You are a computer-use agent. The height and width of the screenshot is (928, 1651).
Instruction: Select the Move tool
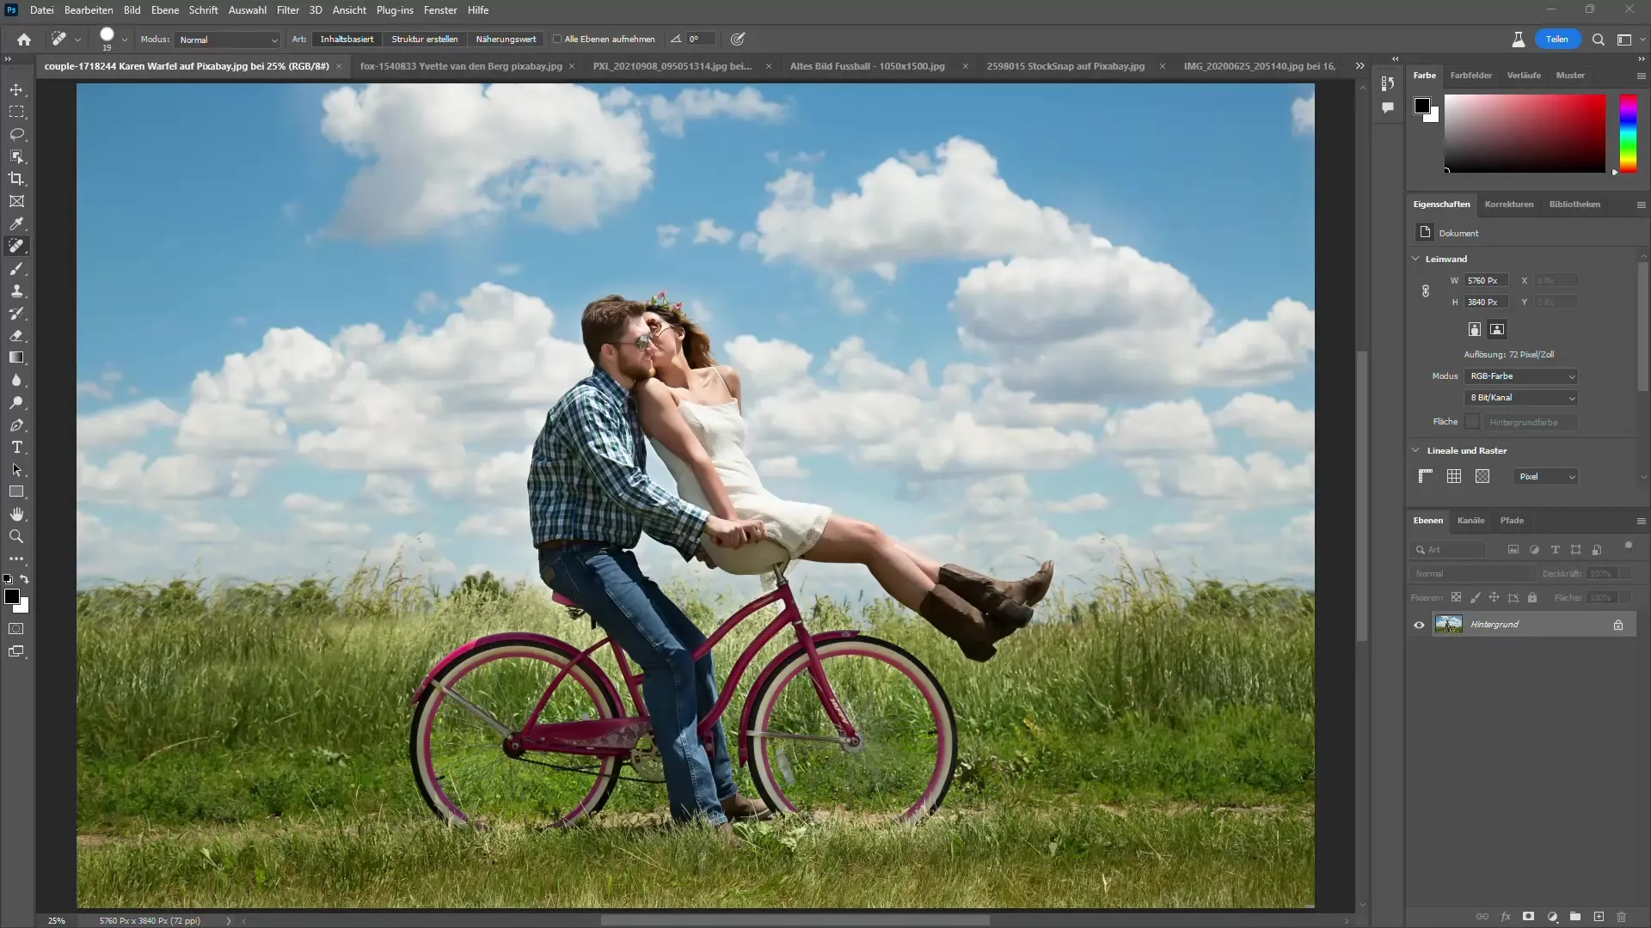(x=17, y=89)
